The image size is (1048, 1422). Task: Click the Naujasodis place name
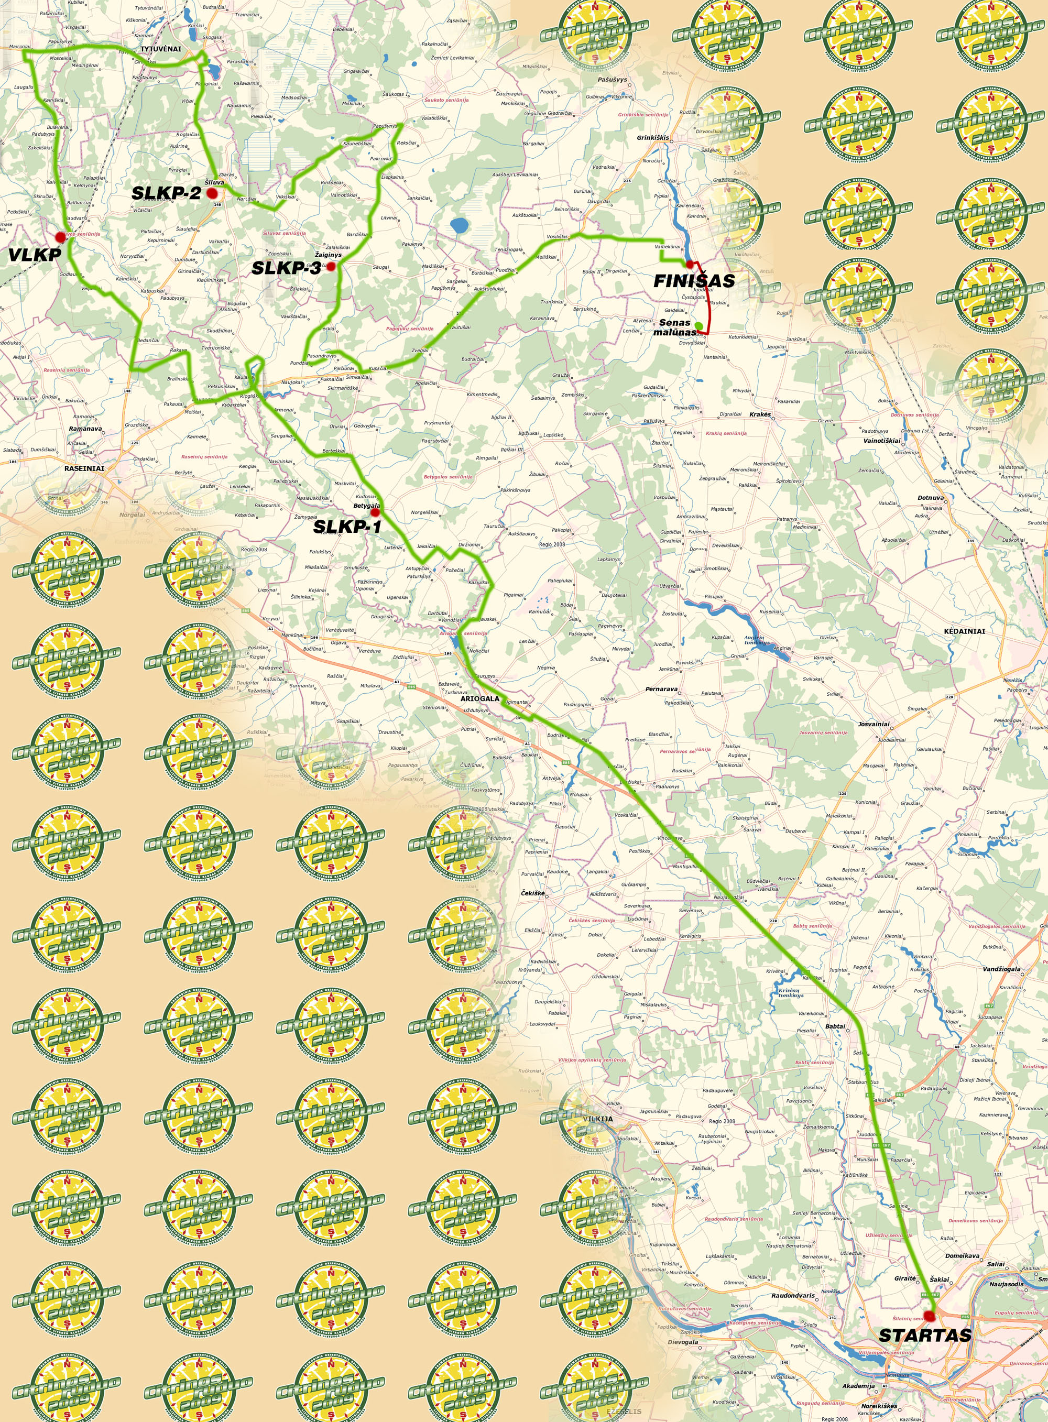pyautogui.click(x=1006, y=1284)
